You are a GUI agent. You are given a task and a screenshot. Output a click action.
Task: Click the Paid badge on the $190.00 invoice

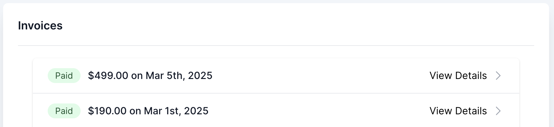[64, 111]
